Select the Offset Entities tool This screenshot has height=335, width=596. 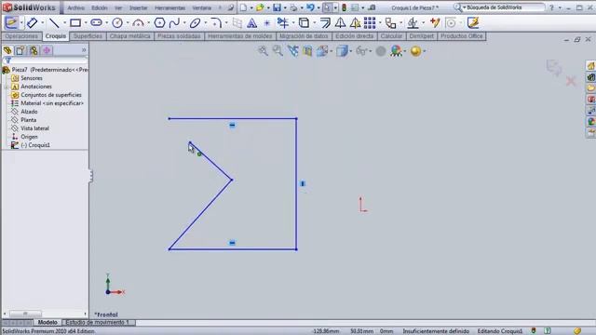click(x=325, y=23)
